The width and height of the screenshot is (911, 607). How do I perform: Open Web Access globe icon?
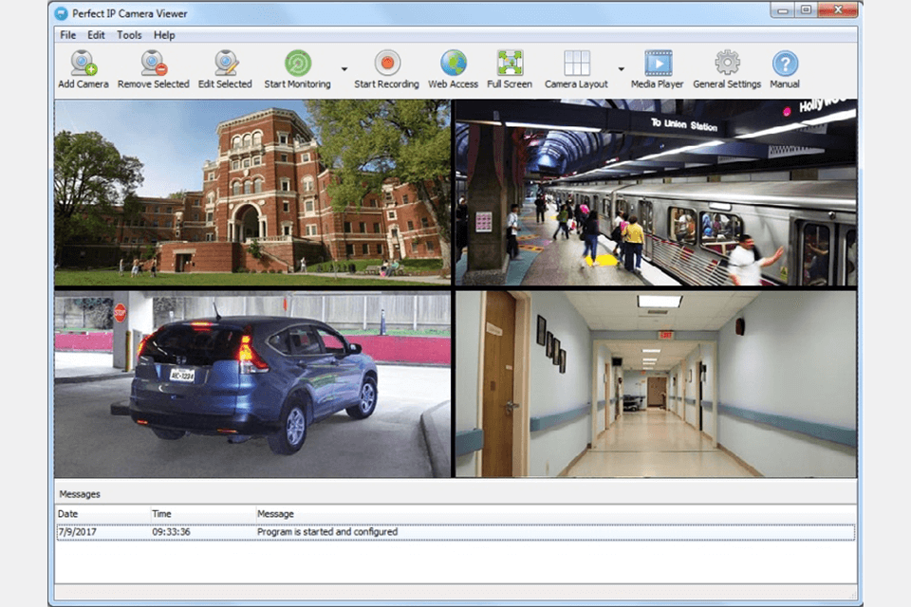[453, 64]
